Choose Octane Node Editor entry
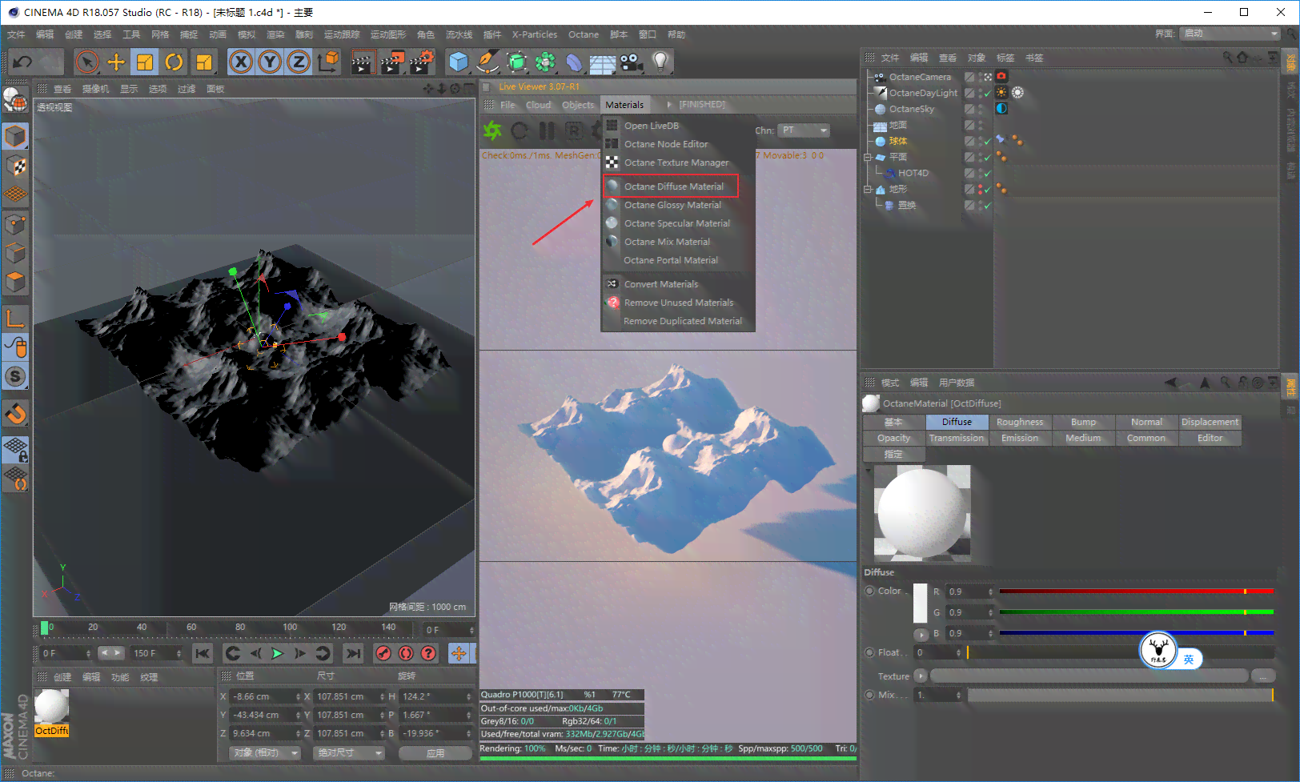1300x782 pixels. click(x=666, y=144)
